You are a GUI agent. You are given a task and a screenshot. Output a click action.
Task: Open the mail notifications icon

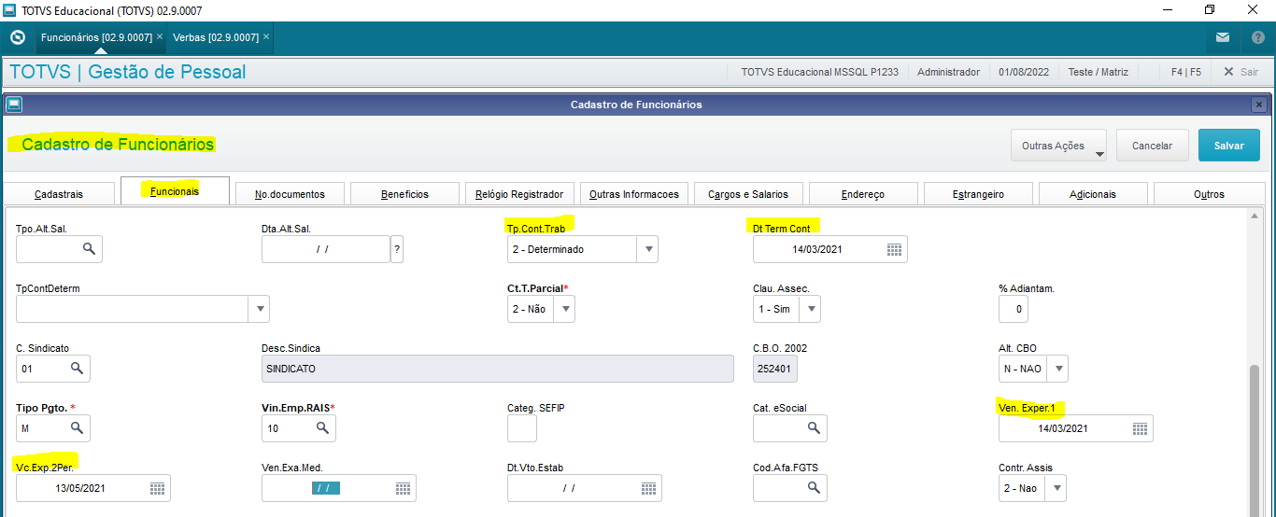1223,37
